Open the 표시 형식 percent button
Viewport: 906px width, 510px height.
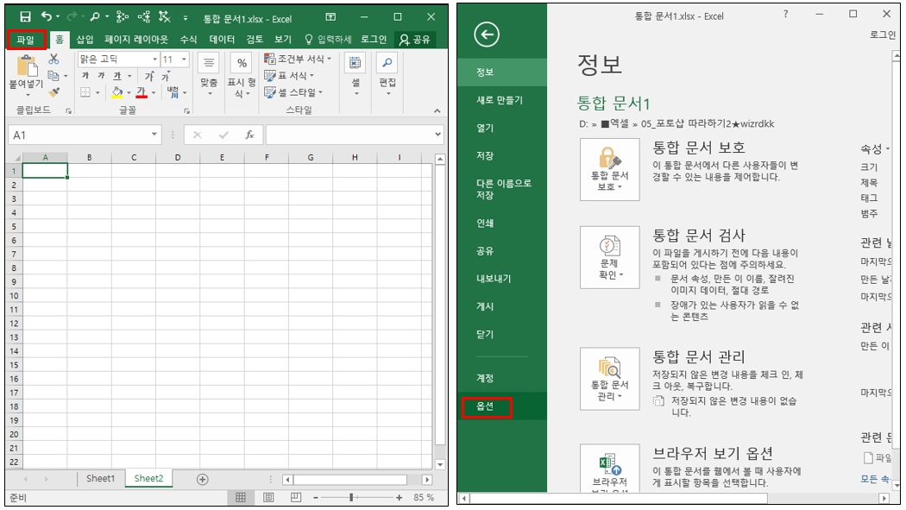[242, 75]
